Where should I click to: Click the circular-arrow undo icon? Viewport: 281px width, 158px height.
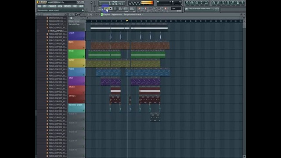[x=214, y=3]
